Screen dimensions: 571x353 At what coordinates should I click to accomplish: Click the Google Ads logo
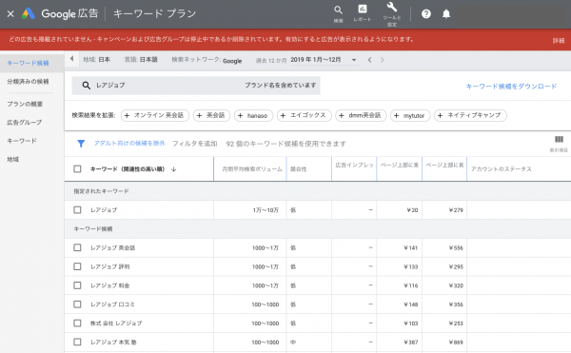[29, 14]
